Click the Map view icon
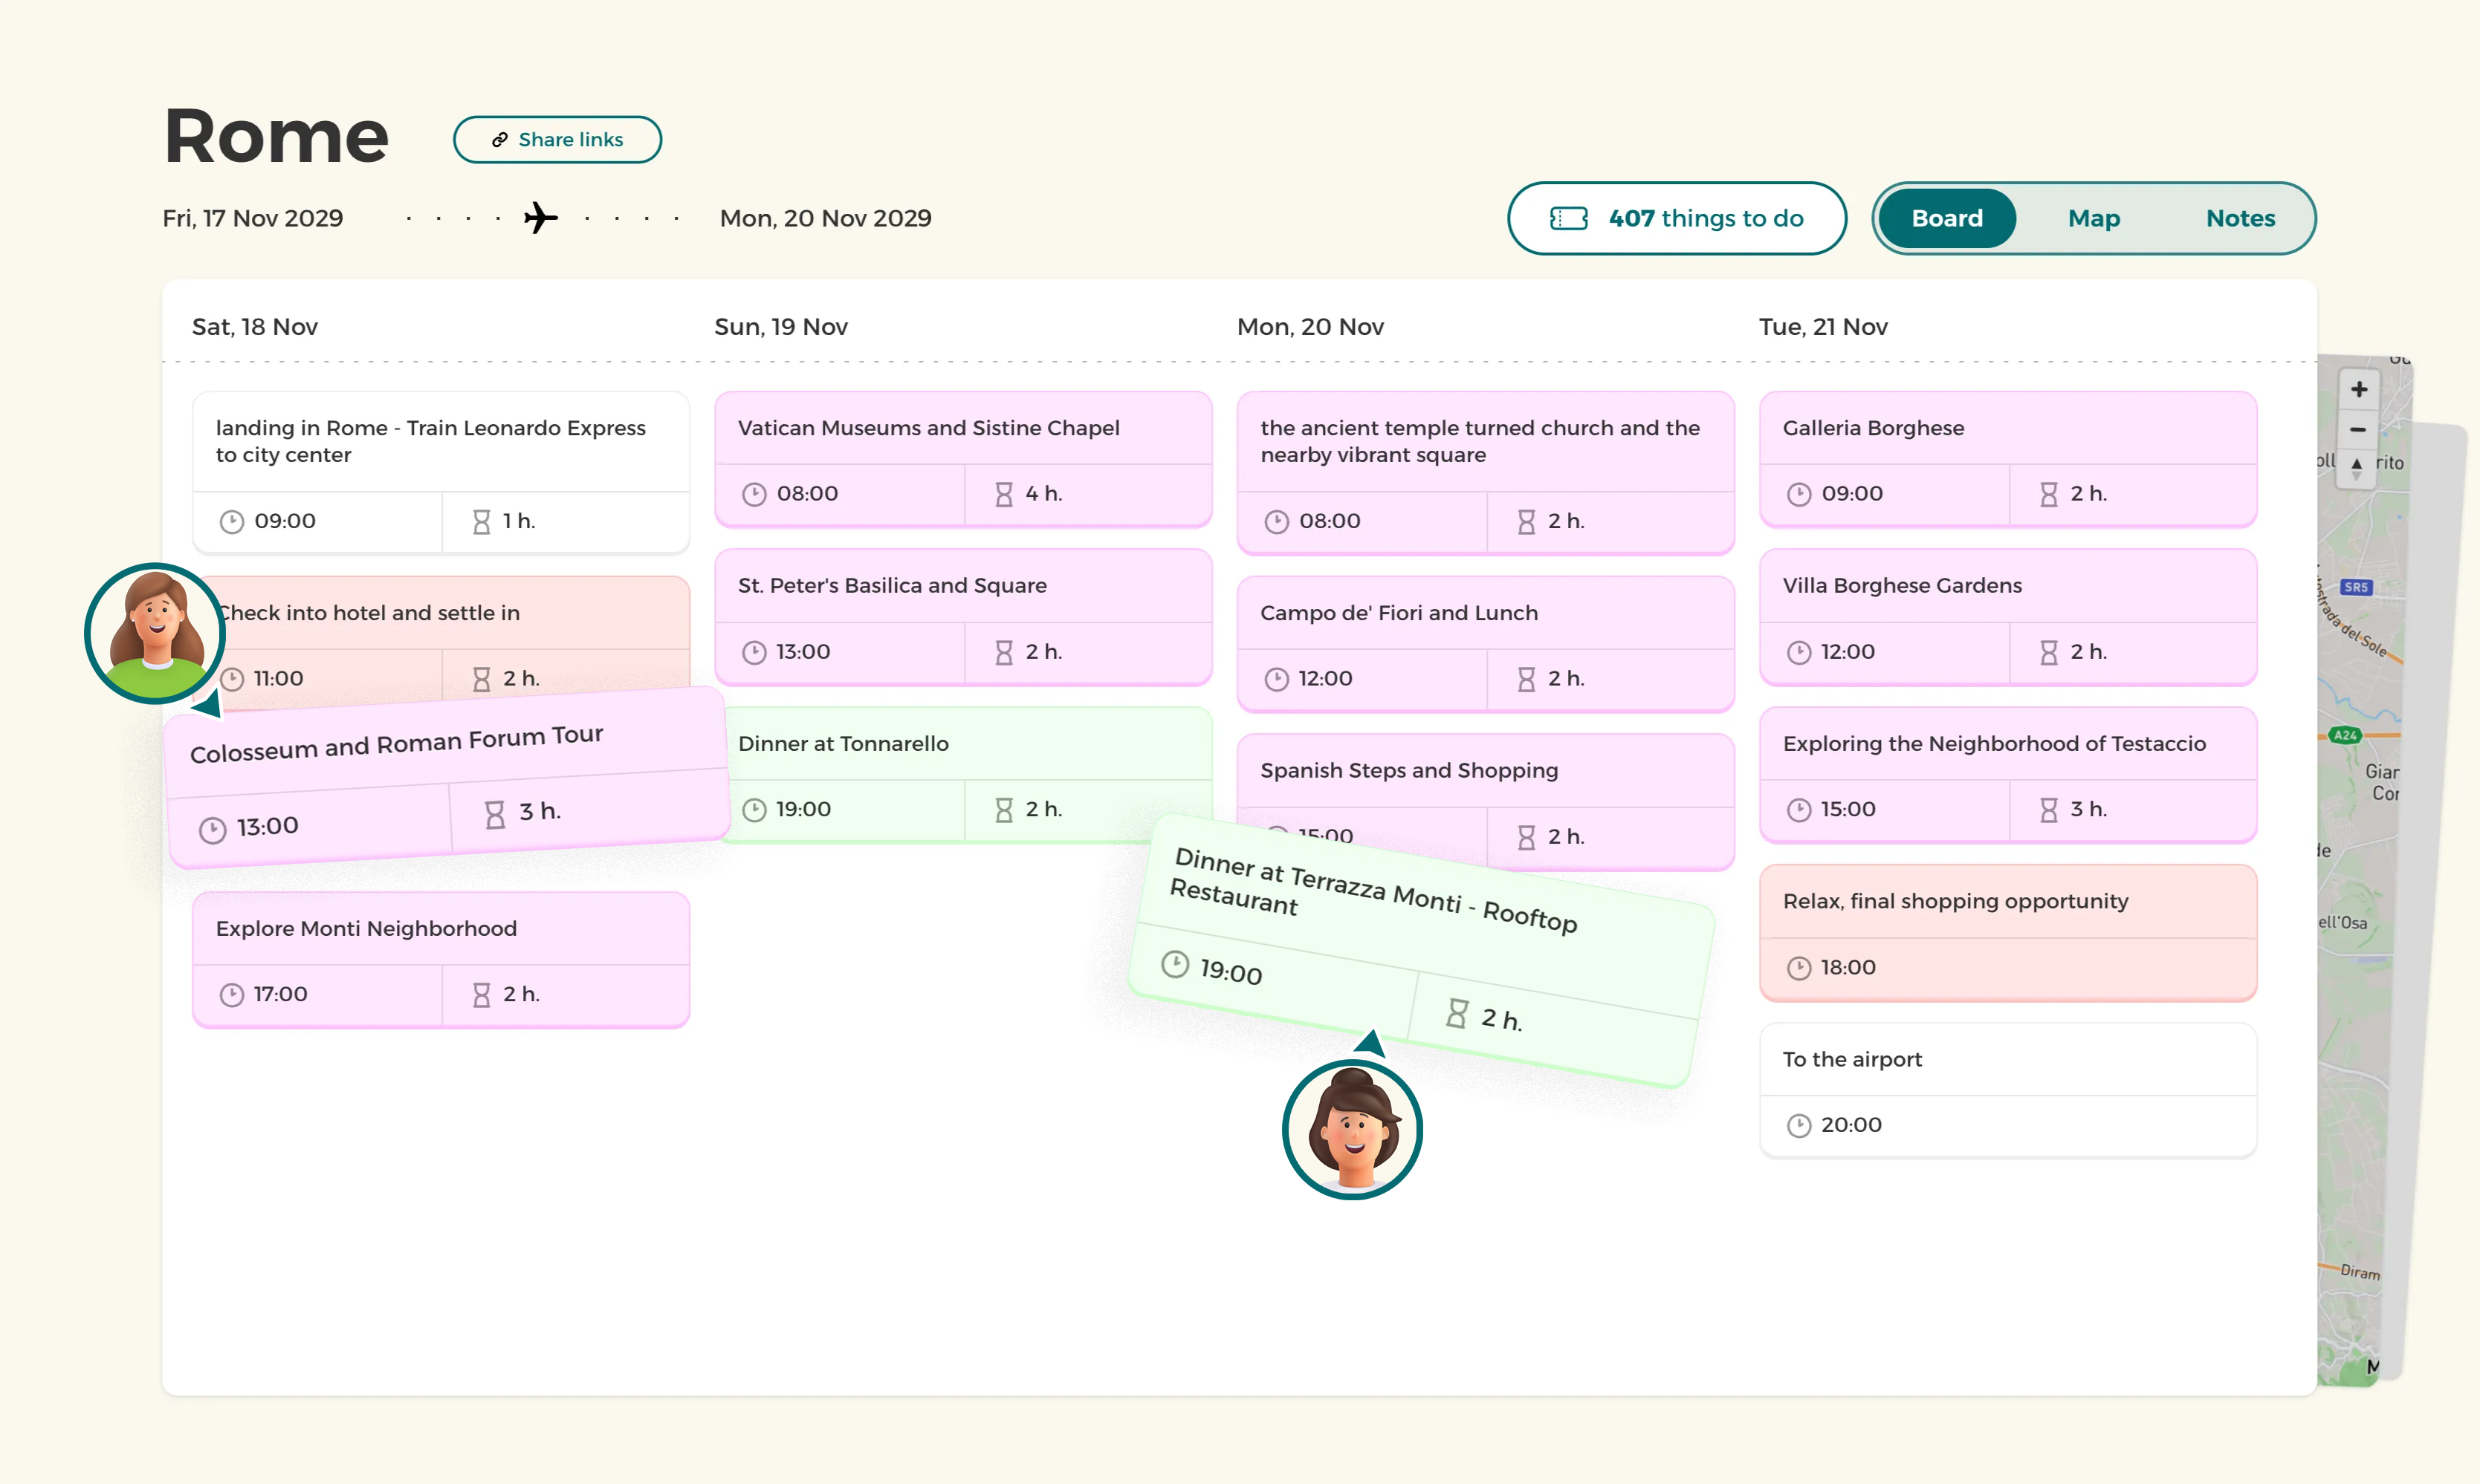Viewport: 2480px width, 1484px height. [x=2093, y=218]
